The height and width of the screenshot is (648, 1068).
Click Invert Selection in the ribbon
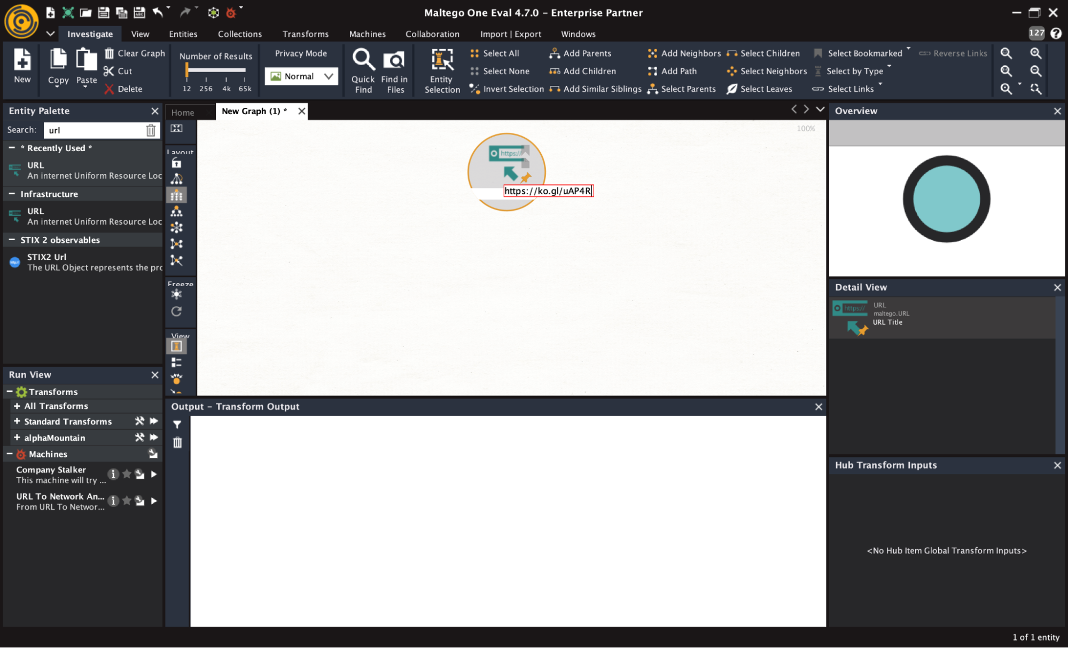(506, 89)
